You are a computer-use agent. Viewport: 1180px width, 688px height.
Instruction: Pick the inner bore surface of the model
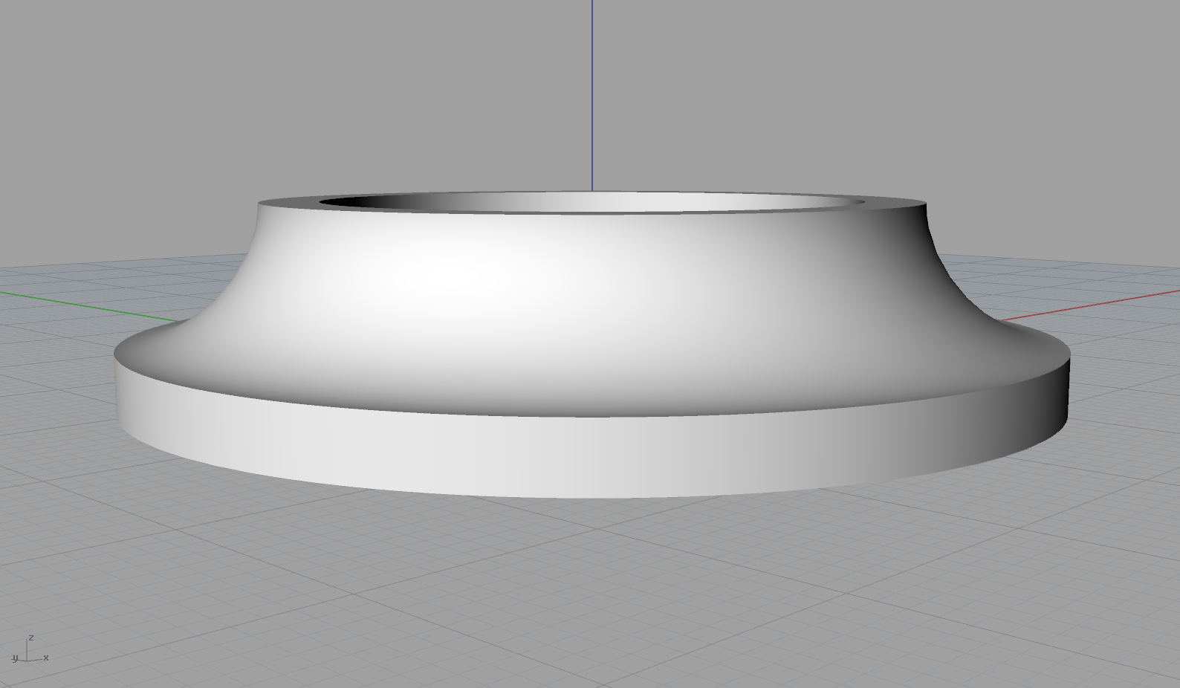pyautogui.click(x=592, y=202)
